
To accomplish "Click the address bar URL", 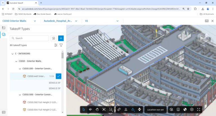I will [x=101, y=9].
